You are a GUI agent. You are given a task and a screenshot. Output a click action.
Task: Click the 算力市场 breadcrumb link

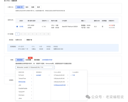click(7, 1)
